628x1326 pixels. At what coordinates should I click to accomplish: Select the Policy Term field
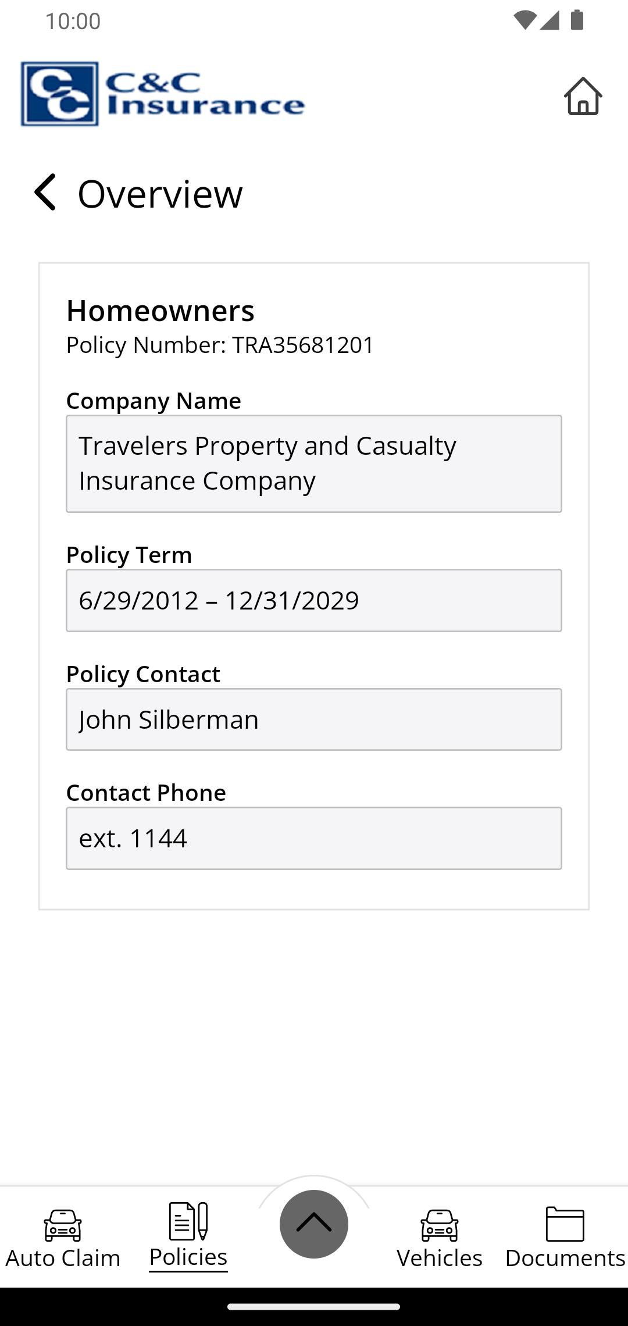[x=314, y=600]
